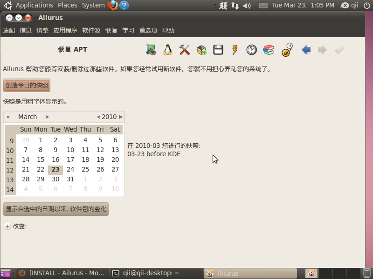The width and height of the screenshot is (373, 279).
Task: Select March 23 in the calendar
Action: [55, 170]
